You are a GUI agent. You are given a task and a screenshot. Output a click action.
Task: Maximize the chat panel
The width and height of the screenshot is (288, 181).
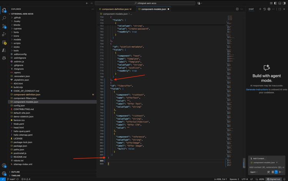point(280,9)
